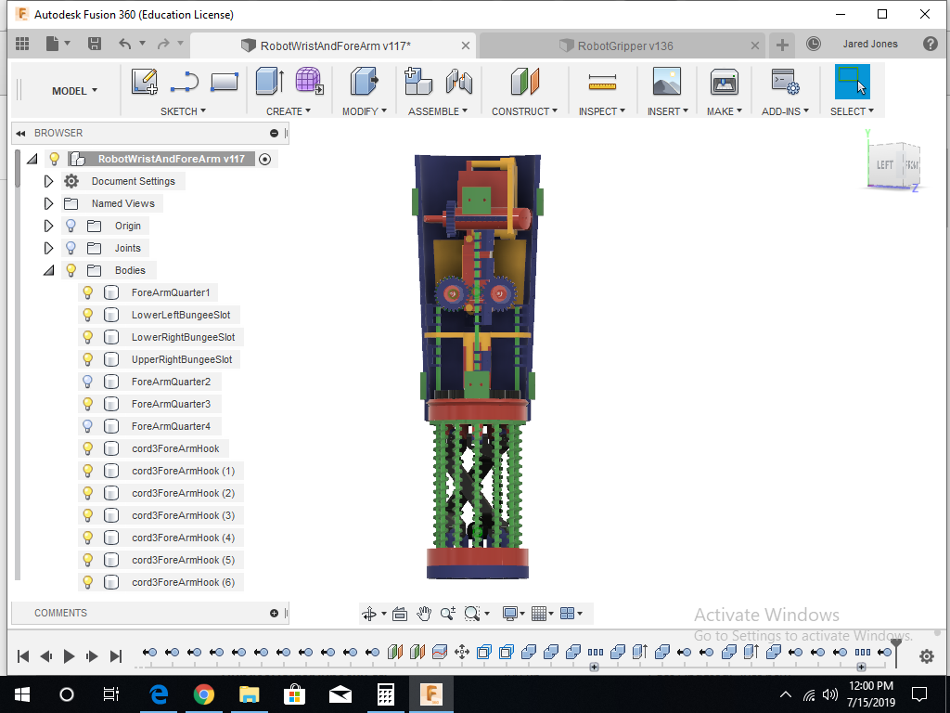Expand the Joints folder node

click(x=48, y=248)
